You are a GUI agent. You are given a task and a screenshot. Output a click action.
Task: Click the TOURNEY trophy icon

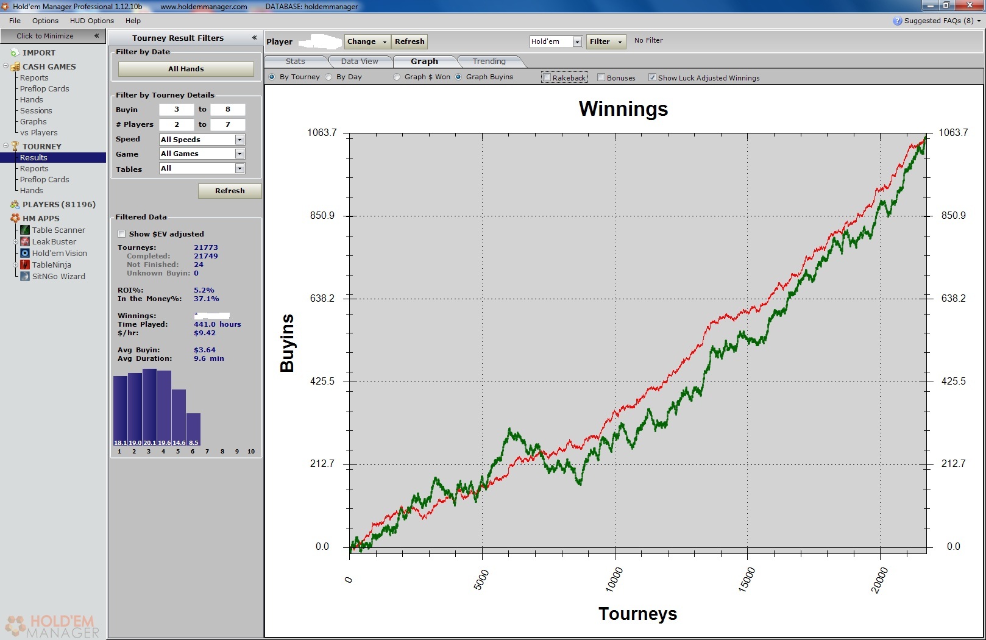[16, 146]
